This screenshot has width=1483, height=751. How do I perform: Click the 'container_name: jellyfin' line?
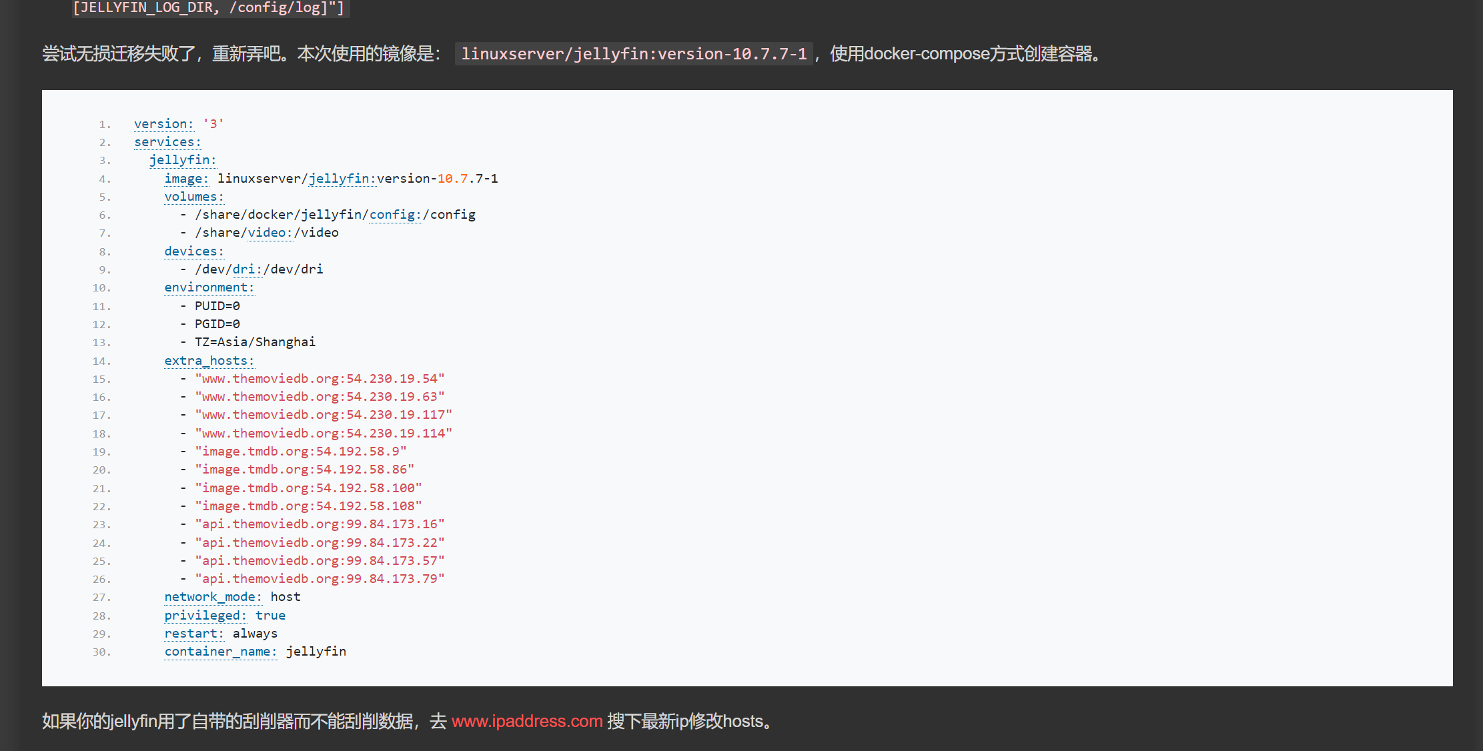(x=256, y=652)
